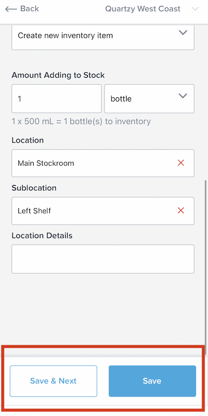
Task: Click the vertical scrollbar on the right edge
Action: tap(206, 261)
